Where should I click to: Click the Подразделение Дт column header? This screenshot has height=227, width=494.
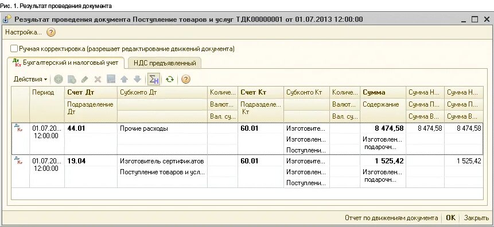[91, 110]
